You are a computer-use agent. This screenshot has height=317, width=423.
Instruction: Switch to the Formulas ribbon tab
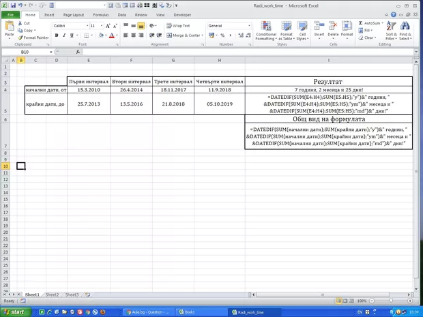coord(100,14)
